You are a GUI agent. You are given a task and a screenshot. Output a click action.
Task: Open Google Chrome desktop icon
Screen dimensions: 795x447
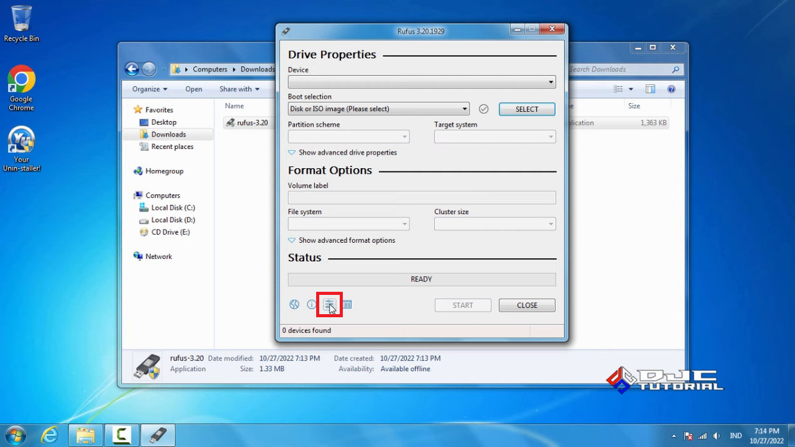[x=21, y=89]
